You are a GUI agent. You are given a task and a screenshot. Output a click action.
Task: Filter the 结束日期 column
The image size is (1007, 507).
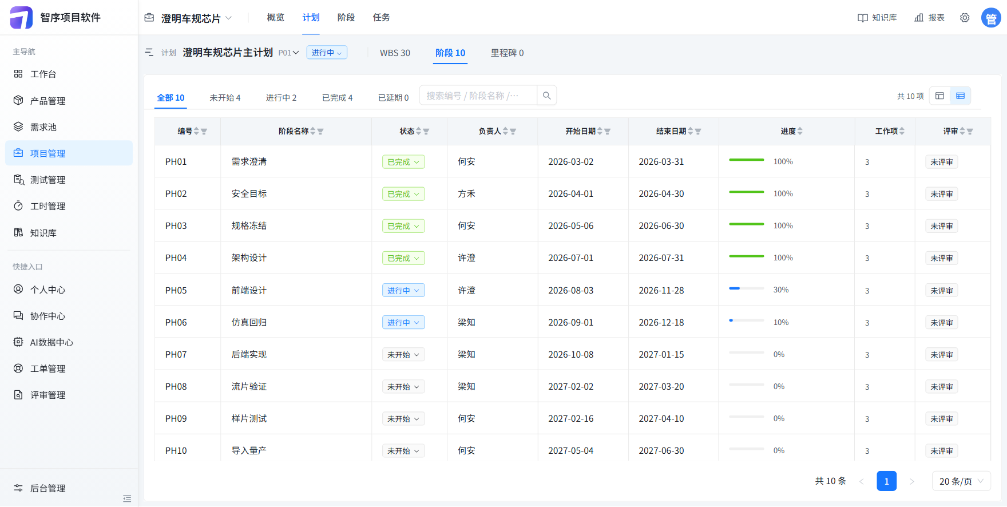point(698,132)
